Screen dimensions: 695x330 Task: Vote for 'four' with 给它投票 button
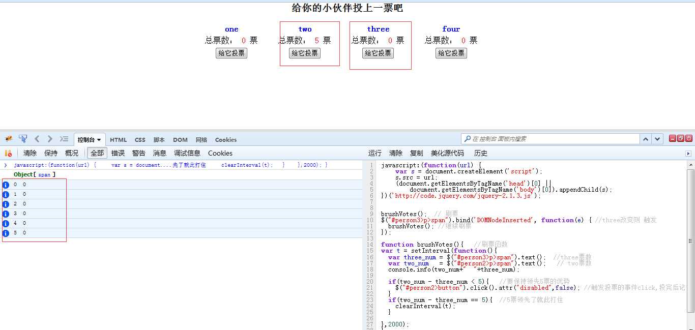click(x=451, y=53)
